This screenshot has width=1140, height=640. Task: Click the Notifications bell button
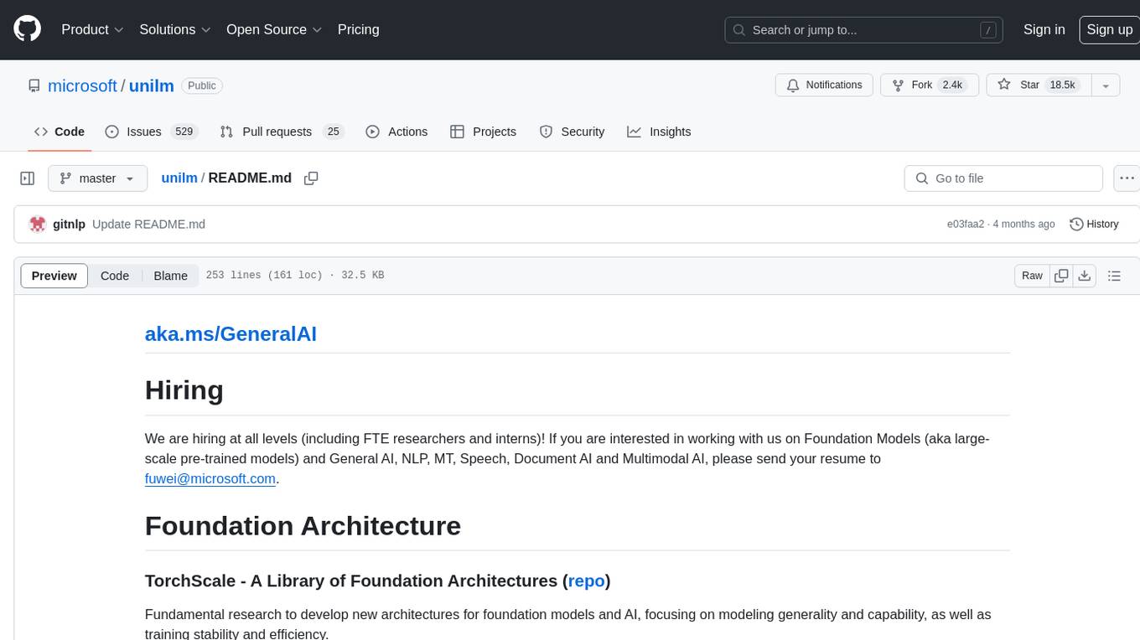tap(825, 85)
